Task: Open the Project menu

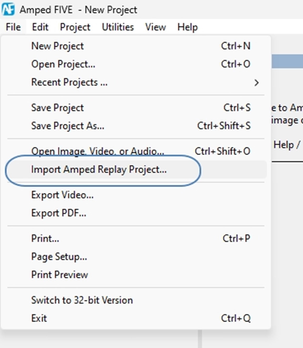Action: coord(75,27)
